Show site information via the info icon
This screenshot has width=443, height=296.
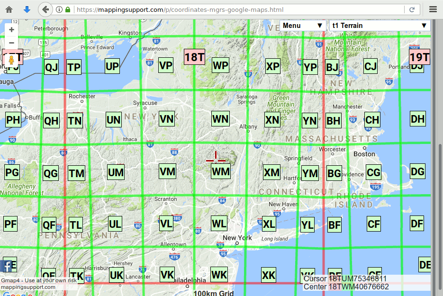pos(59,9)
